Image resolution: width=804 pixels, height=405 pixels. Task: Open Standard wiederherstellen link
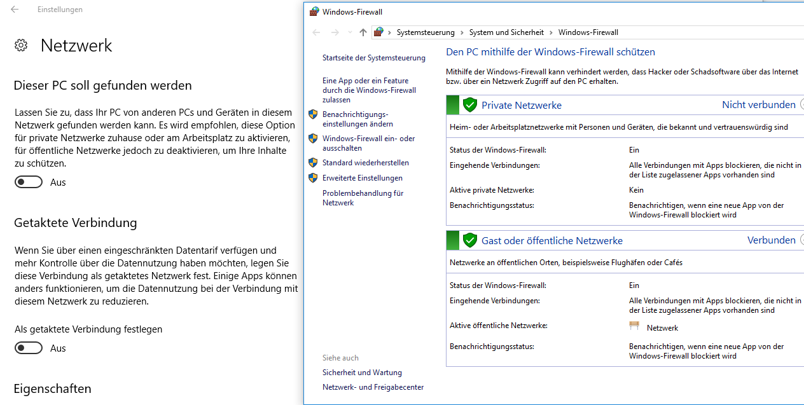pos(366,163)
